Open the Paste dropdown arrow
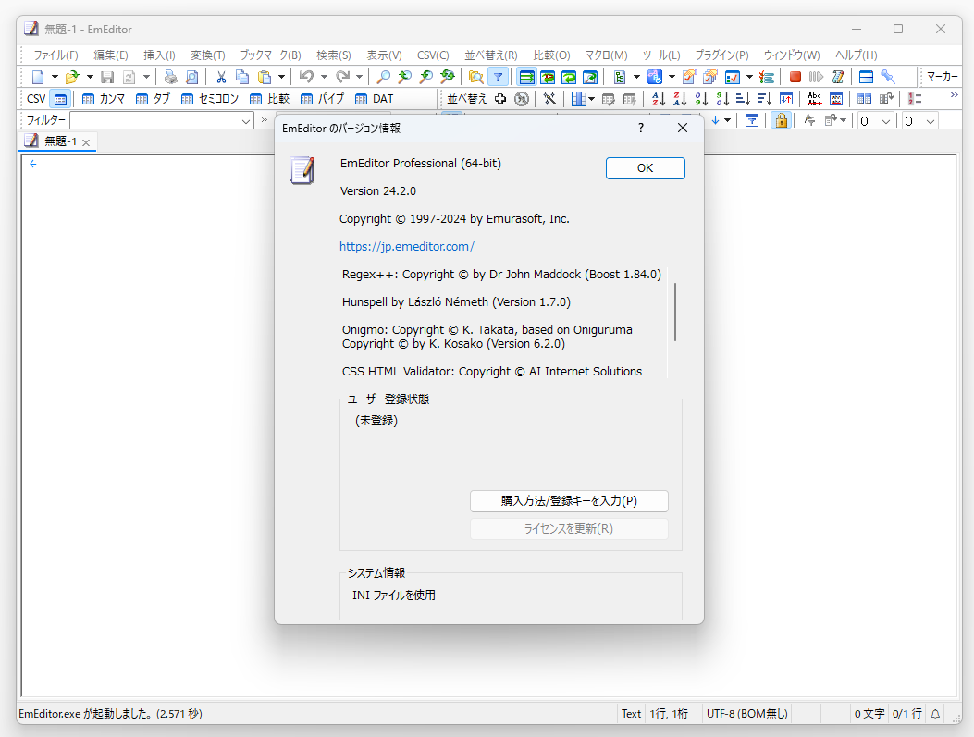 click(x=279, y=78)
